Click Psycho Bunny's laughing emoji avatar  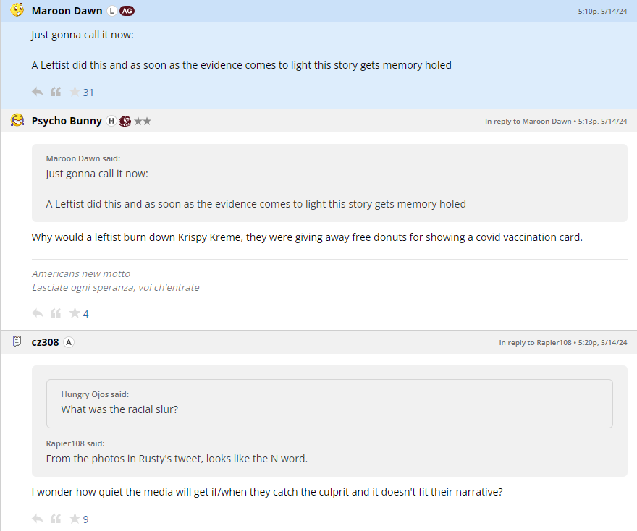point(17,120)
